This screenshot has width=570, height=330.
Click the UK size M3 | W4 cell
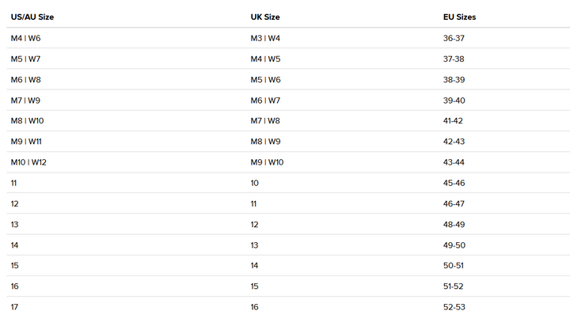pyautogui.click(x=265, y=38)
